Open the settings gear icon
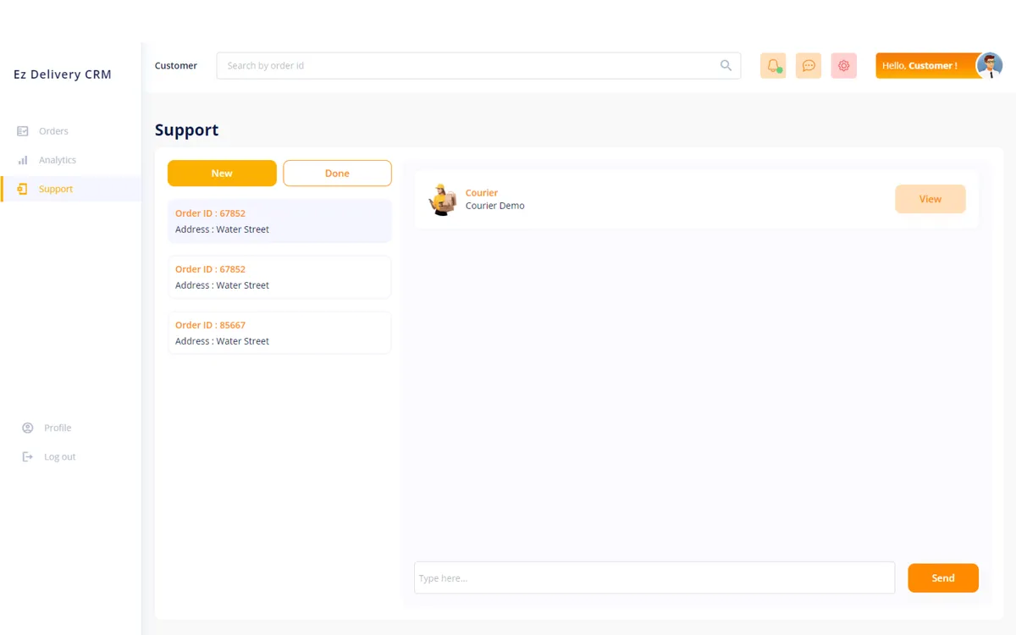Image resolution: width=1016 pixels, height=635 pixels. 844,66
